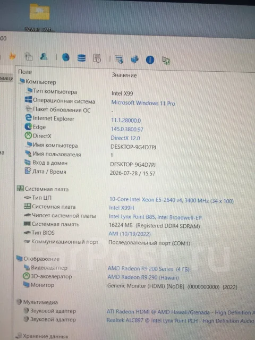This screenshot has height=340, width=255.
Task: Select the Коммуникационный порт row label
Action: [65, 241]
